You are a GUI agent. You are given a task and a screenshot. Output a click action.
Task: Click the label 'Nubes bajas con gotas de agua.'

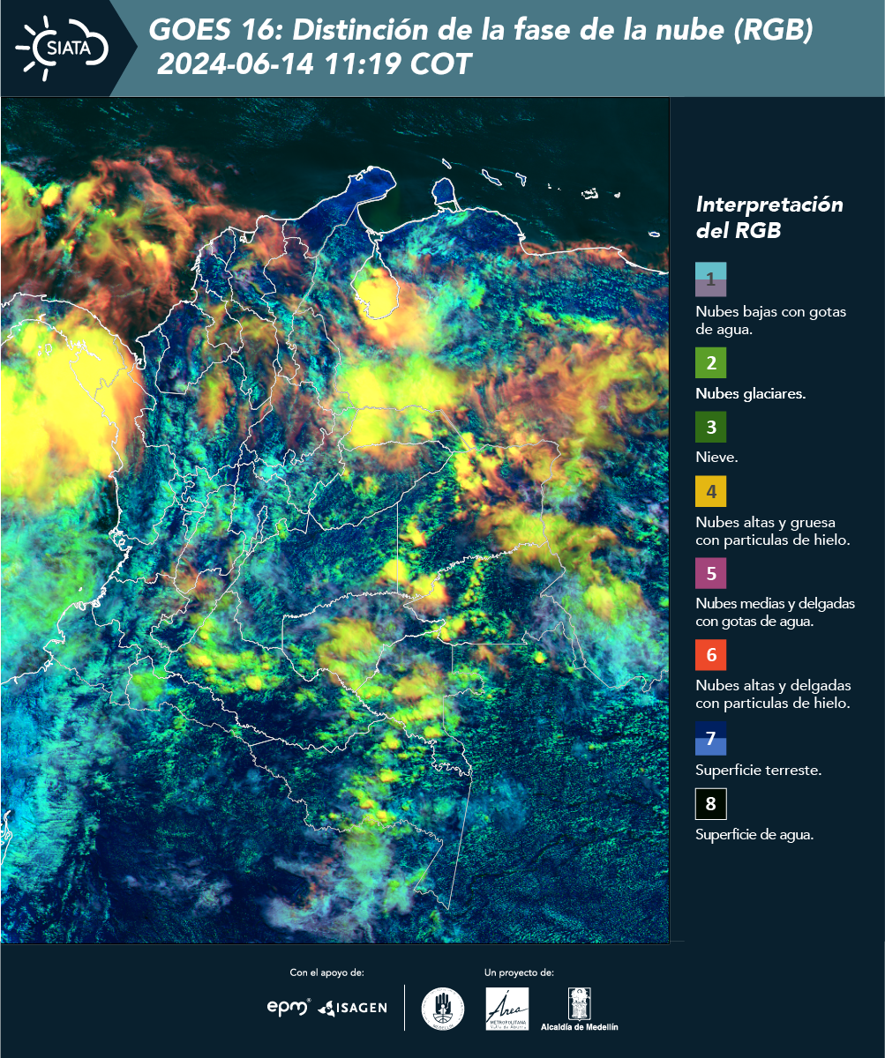(771, 321)
